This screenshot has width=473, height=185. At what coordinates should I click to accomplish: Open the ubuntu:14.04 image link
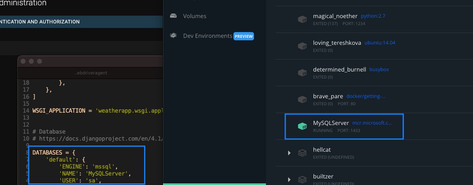tap(380, 43)
